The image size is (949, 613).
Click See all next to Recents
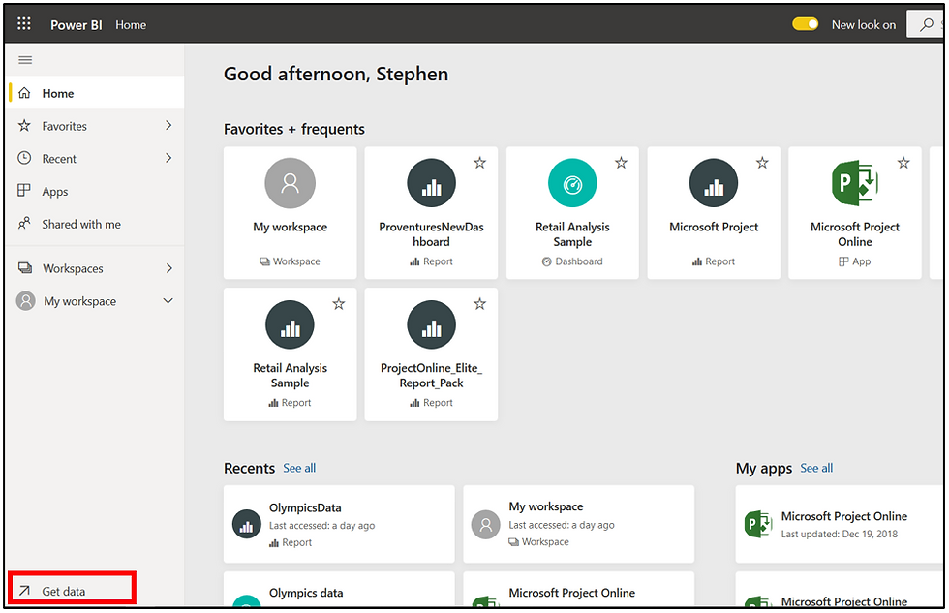(299, 468)
